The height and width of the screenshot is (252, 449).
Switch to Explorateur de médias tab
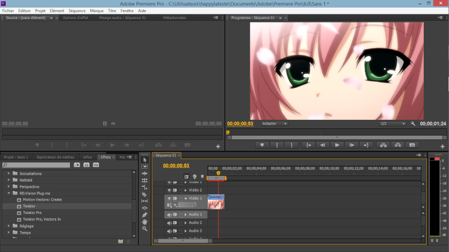pyautogui.click(x=55, y=157)
